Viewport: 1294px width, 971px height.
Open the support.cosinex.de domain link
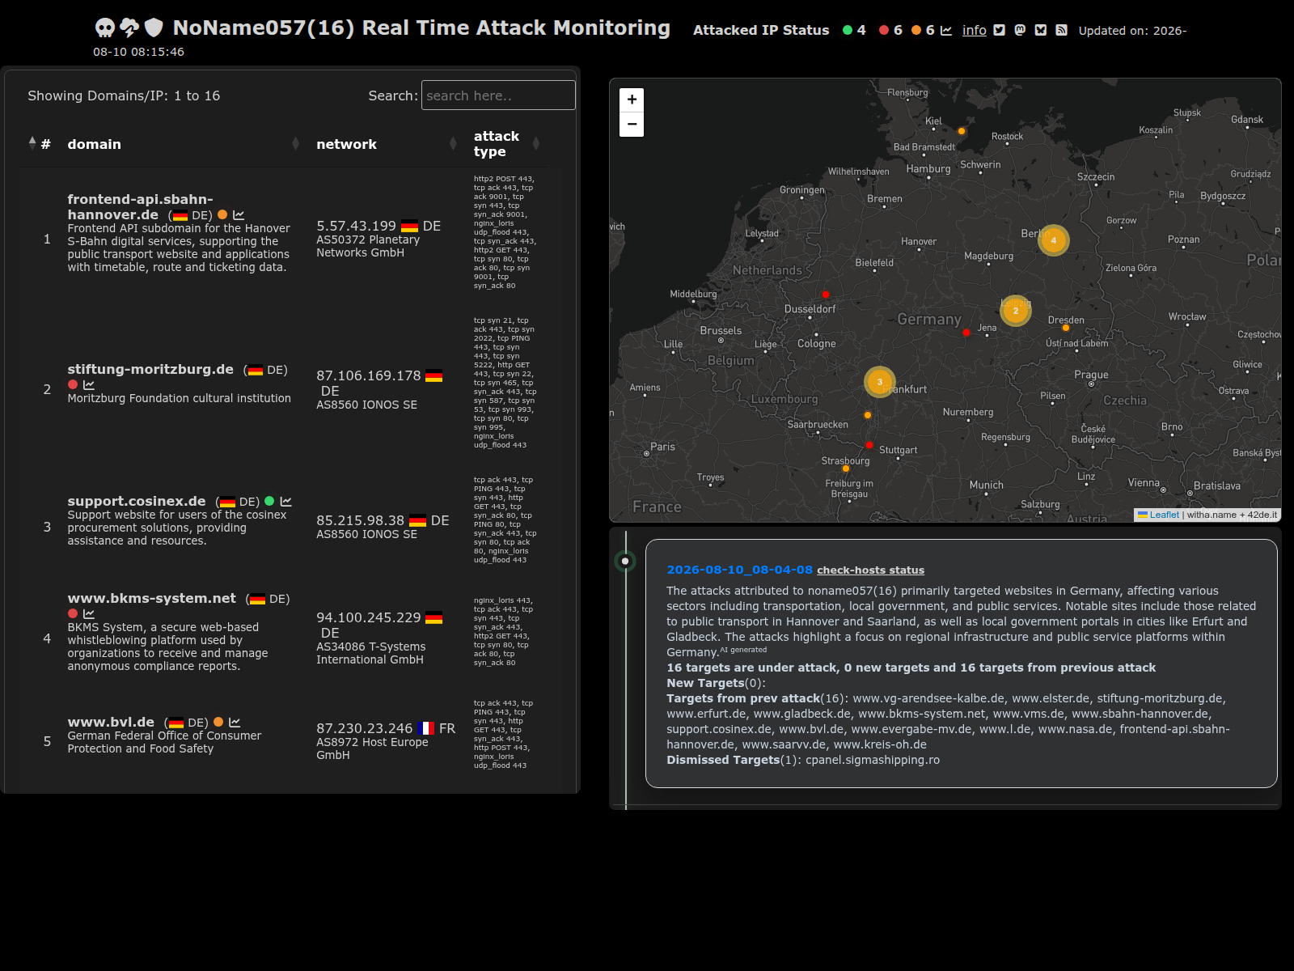137,501
